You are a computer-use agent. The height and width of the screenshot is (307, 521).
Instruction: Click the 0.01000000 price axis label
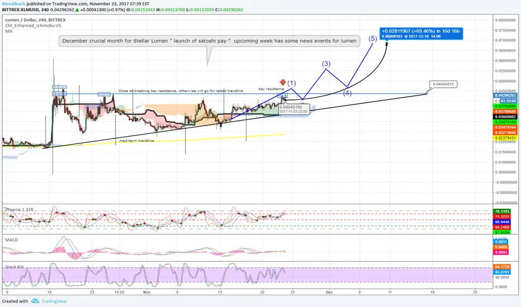click(505, 162)
